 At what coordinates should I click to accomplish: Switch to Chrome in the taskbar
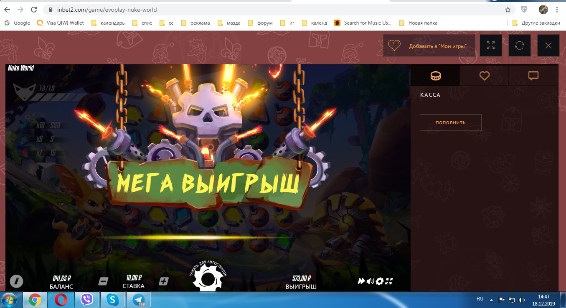[x=35, y=300]
